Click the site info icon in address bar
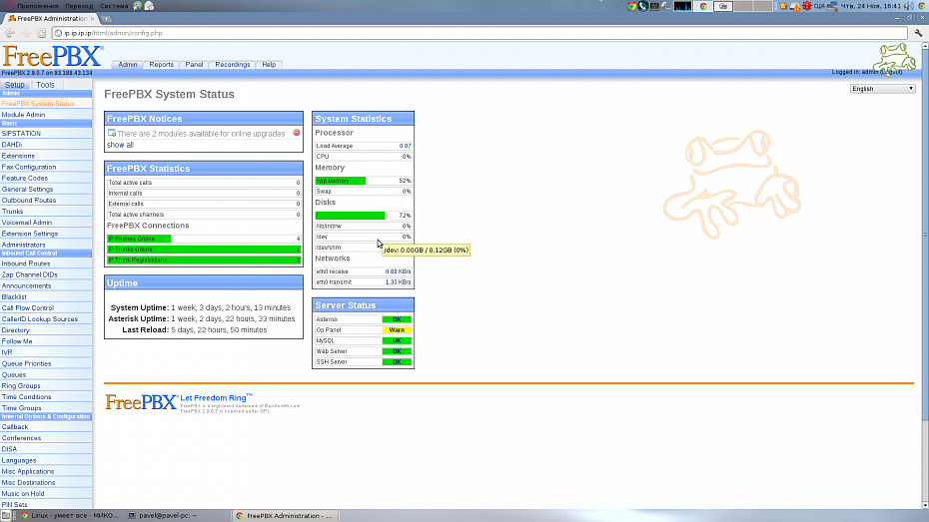929x522 pixels. coord(59,33)
